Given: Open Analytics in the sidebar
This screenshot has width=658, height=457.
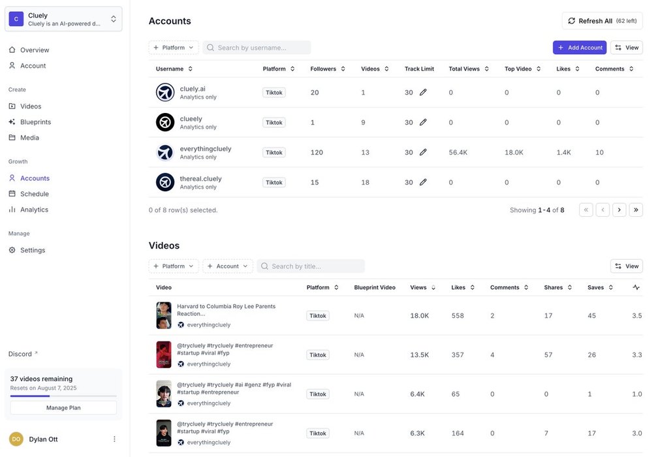Looking at the screenshot, I should (x=34, y=210).
